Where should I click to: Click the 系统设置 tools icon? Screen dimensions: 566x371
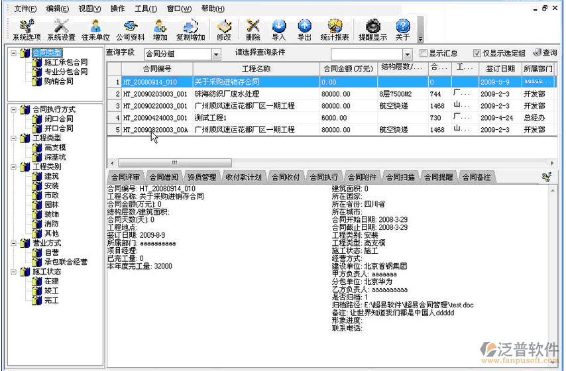click(x=61, y=26)
